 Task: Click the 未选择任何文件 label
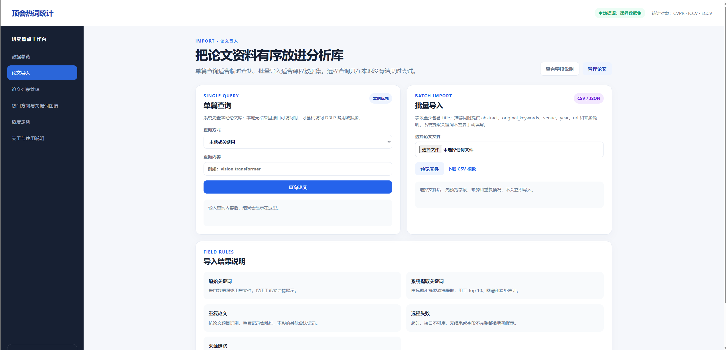click(458, 150)
